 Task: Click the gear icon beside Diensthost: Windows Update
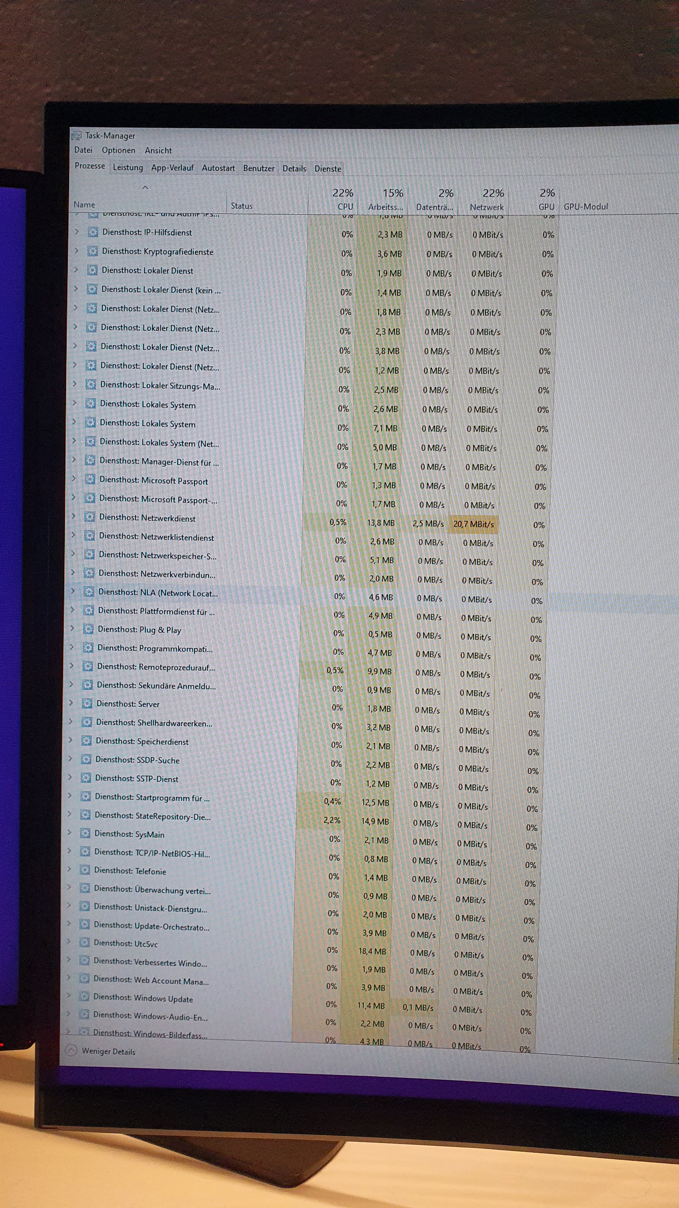point(84,996)
